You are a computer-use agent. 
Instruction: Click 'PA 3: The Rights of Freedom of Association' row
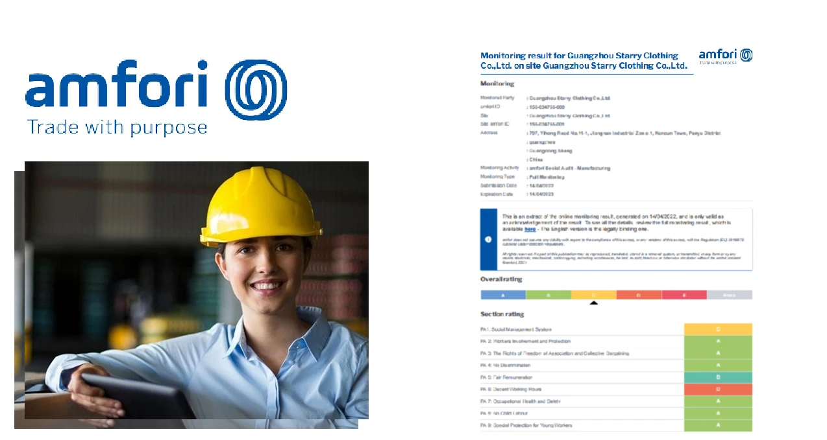(x=554, y=353)
